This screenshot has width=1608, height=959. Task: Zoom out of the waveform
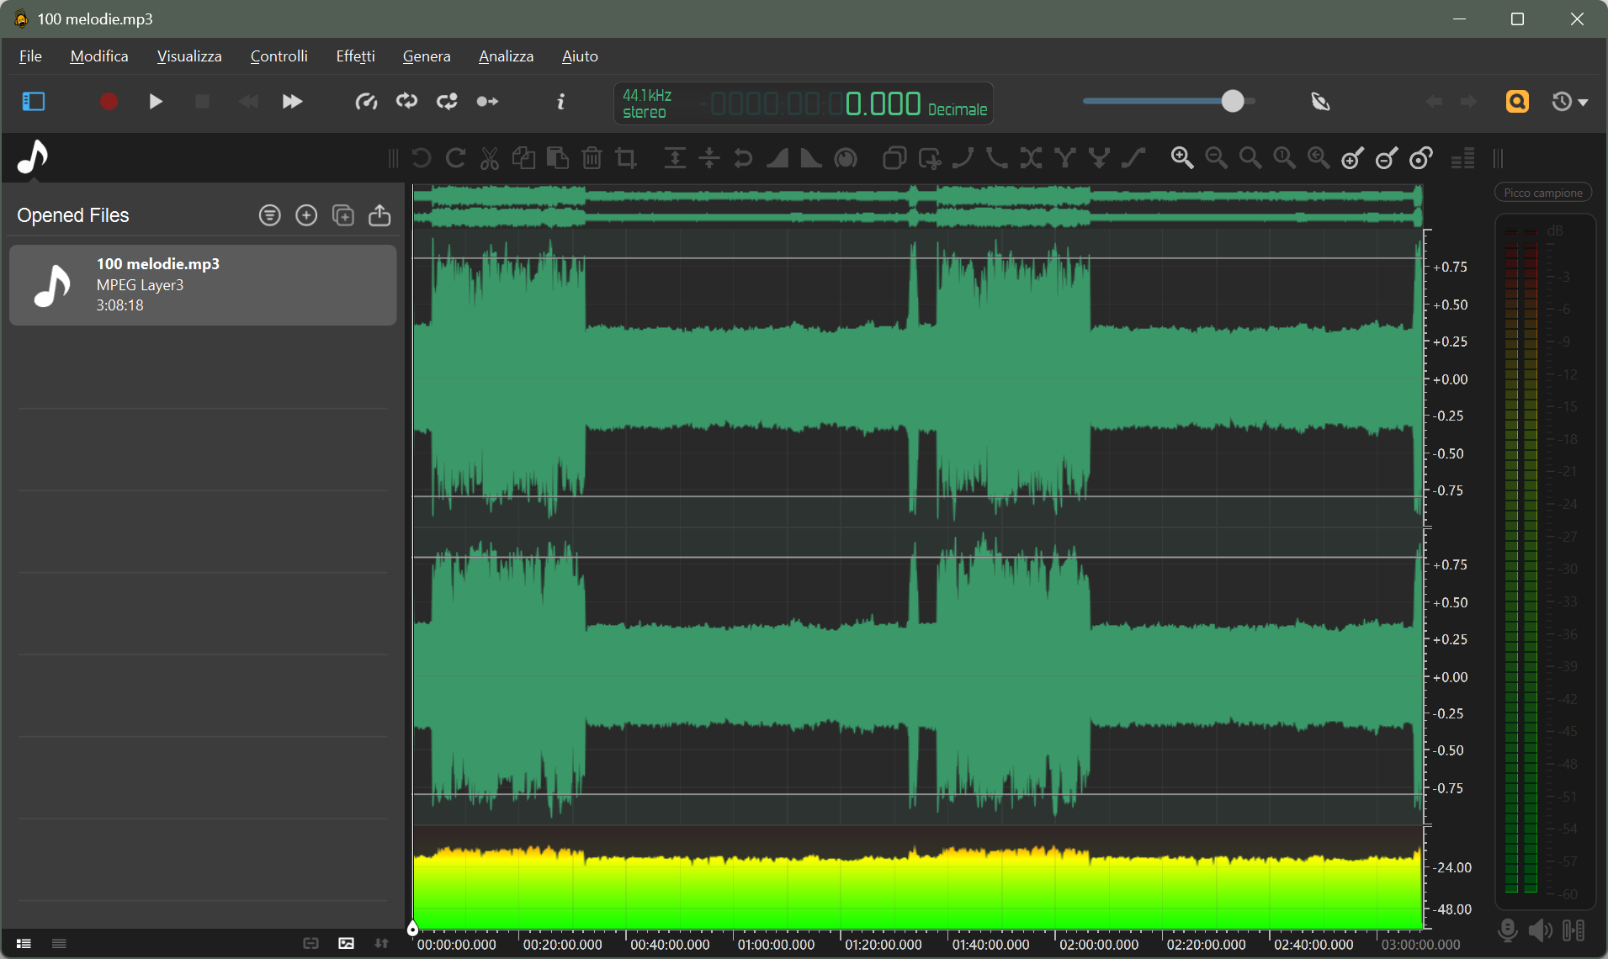pyautogui.click(x=1216, y=158)
